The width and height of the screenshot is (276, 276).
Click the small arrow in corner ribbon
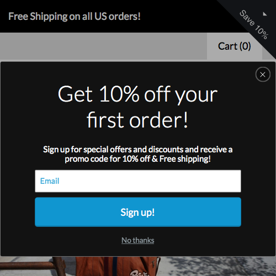click(x=265, y=14)
